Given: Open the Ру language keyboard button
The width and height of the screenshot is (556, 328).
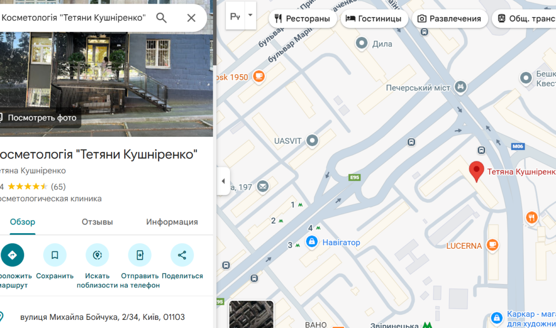Looking at the screenshot, I should 235,16.
